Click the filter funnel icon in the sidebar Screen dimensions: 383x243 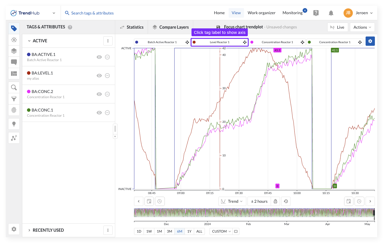coord(14,99)
